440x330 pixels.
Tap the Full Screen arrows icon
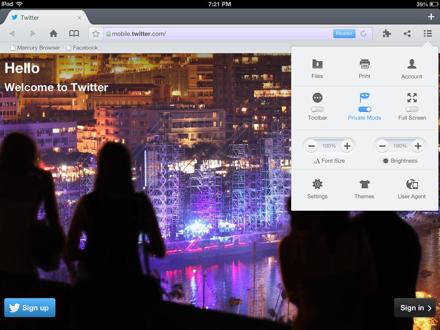(412, 98)
